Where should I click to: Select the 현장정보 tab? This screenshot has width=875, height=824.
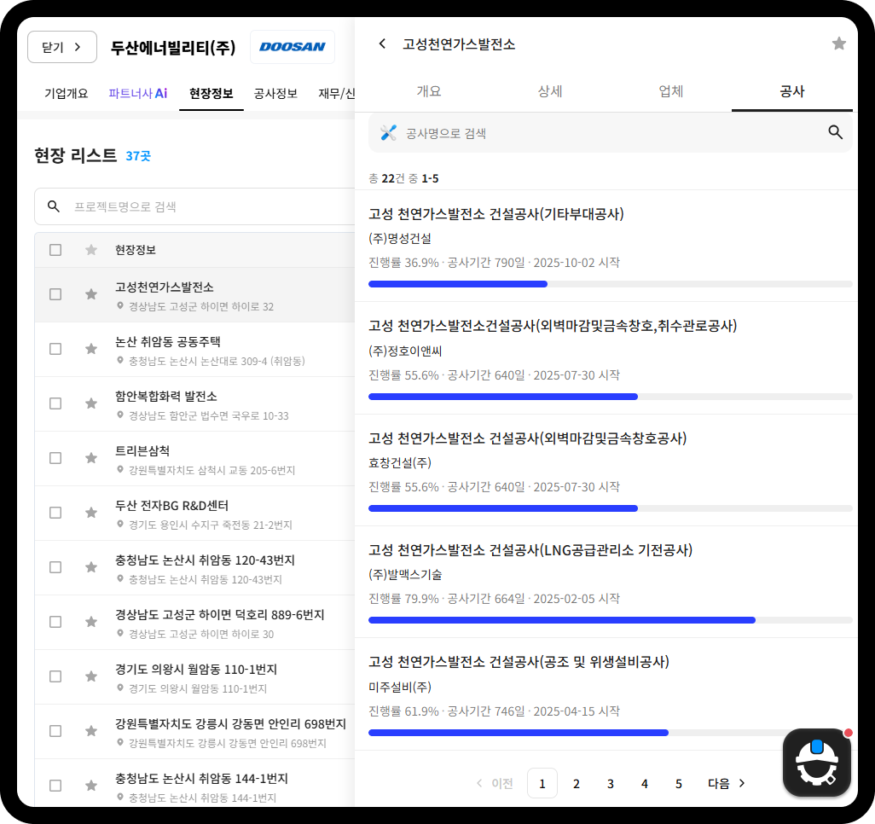[x=211, y=93]
